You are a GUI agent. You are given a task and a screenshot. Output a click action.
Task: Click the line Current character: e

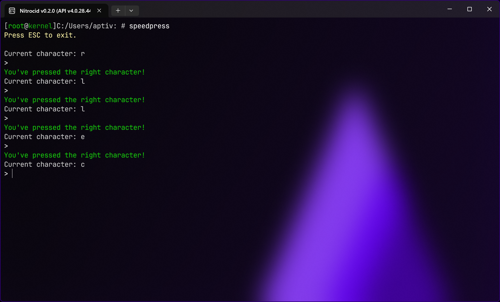(x=44, y=137)
